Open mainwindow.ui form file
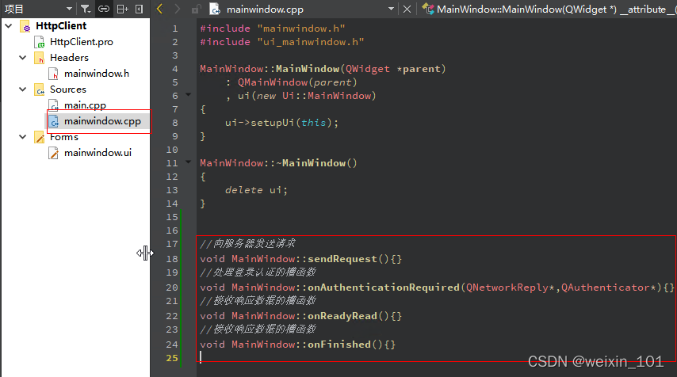677x377 pixels. [x=98, y=153]
